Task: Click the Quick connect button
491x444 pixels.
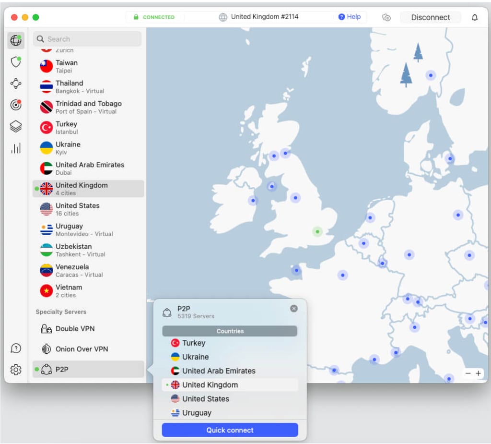Action: [x=230, y=430]
